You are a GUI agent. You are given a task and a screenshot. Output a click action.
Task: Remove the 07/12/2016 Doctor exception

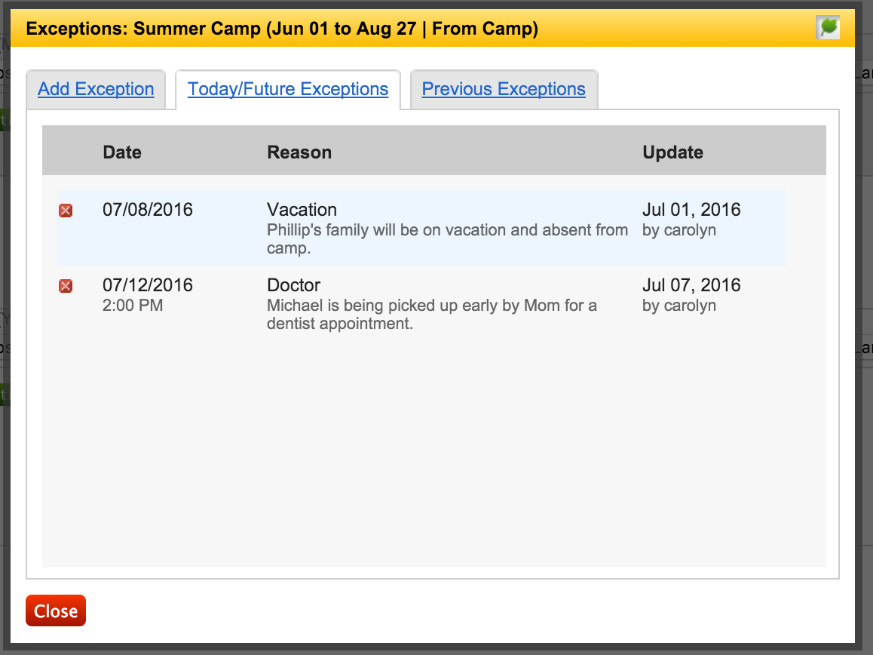66,286
